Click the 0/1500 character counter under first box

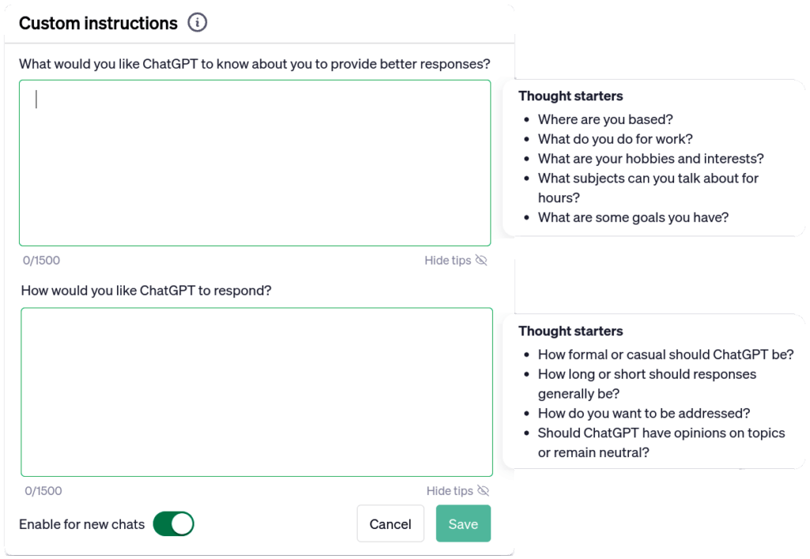pos(41,259)
